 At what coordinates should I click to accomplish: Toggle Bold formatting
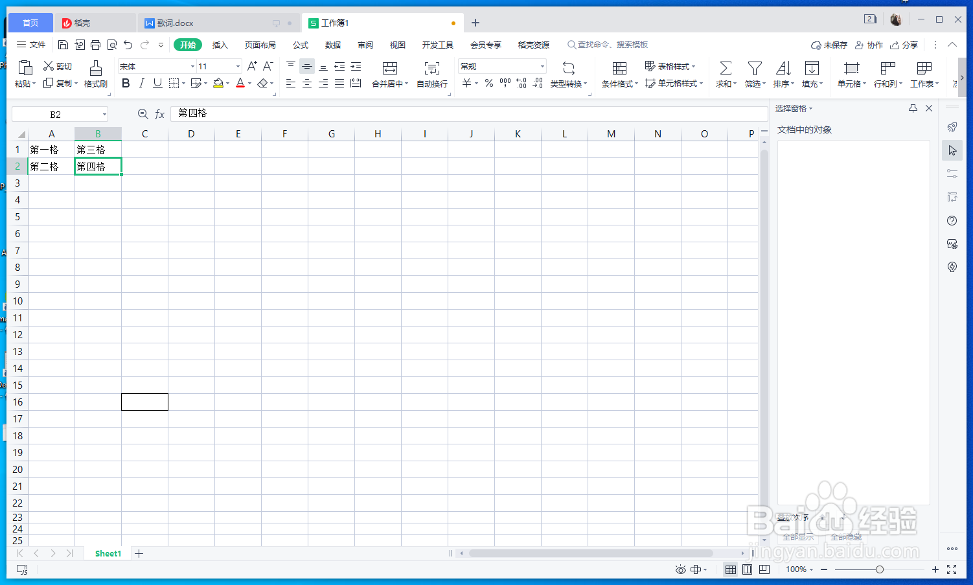pos(126,83)
